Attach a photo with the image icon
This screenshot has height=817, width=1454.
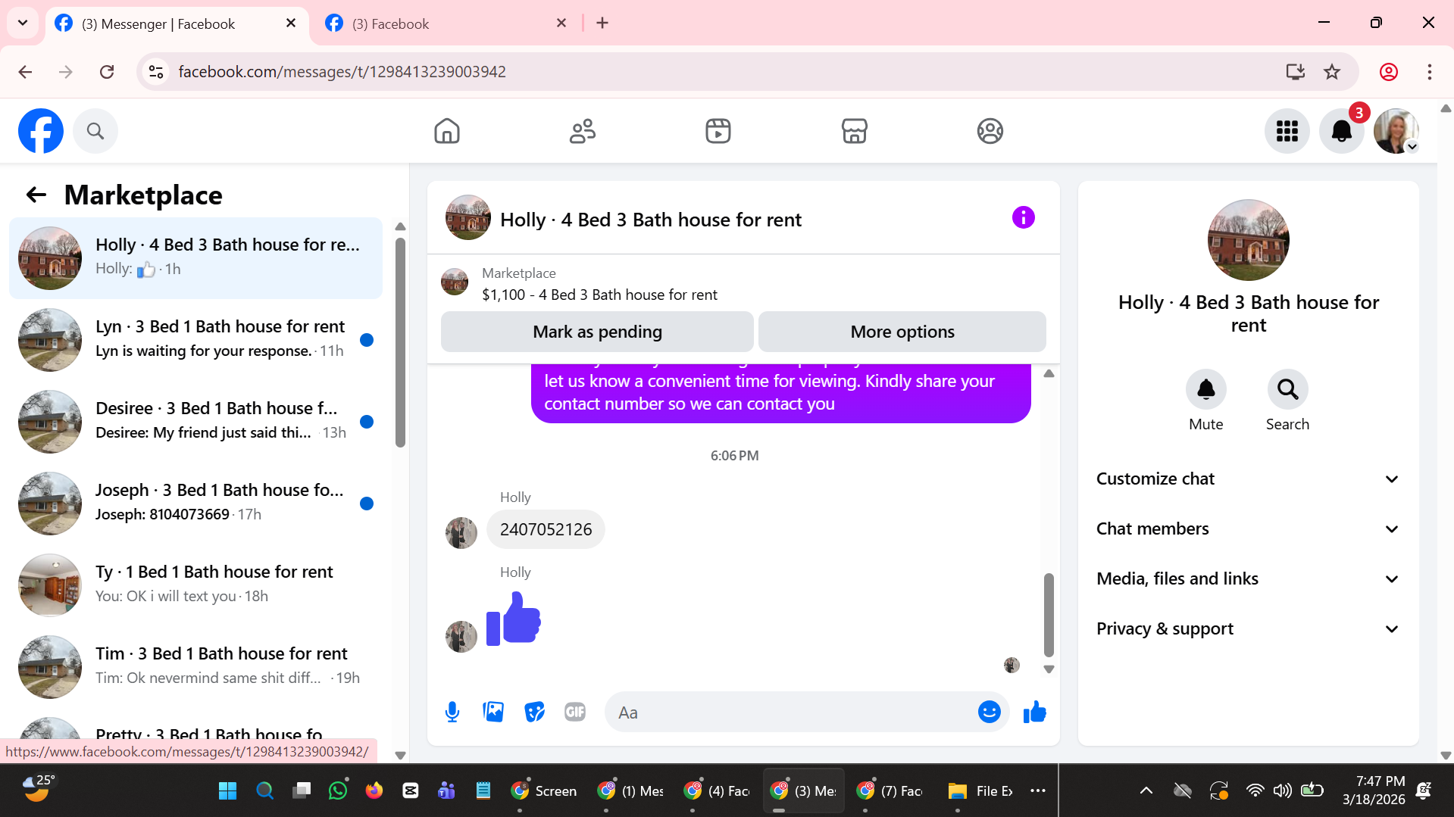coord(493,712)
